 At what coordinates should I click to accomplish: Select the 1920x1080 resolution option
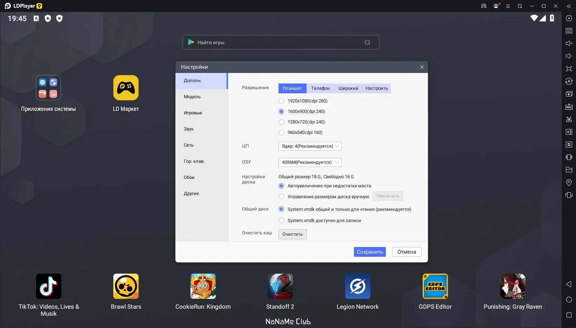tap(281, 101)
